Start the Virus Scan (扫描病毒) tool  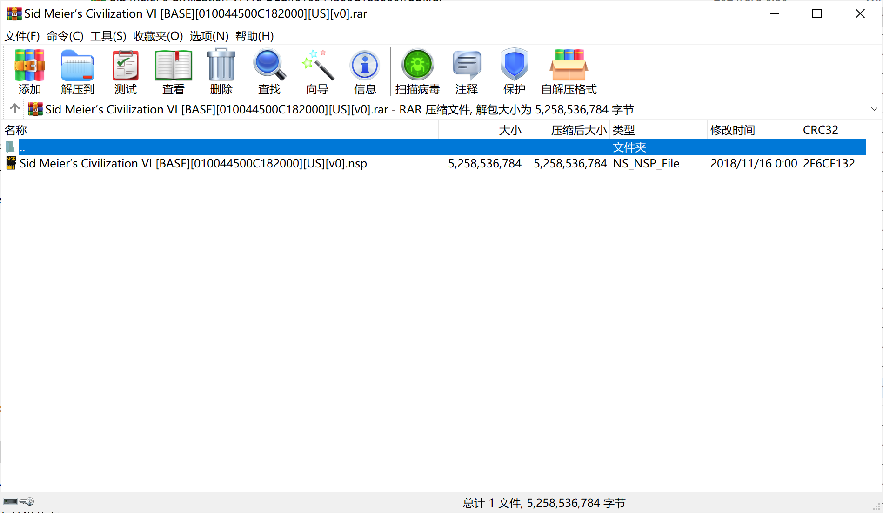(x=417, y=72)
